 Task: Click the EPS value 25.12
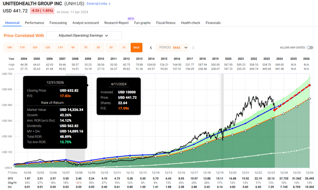pos(271,179)
